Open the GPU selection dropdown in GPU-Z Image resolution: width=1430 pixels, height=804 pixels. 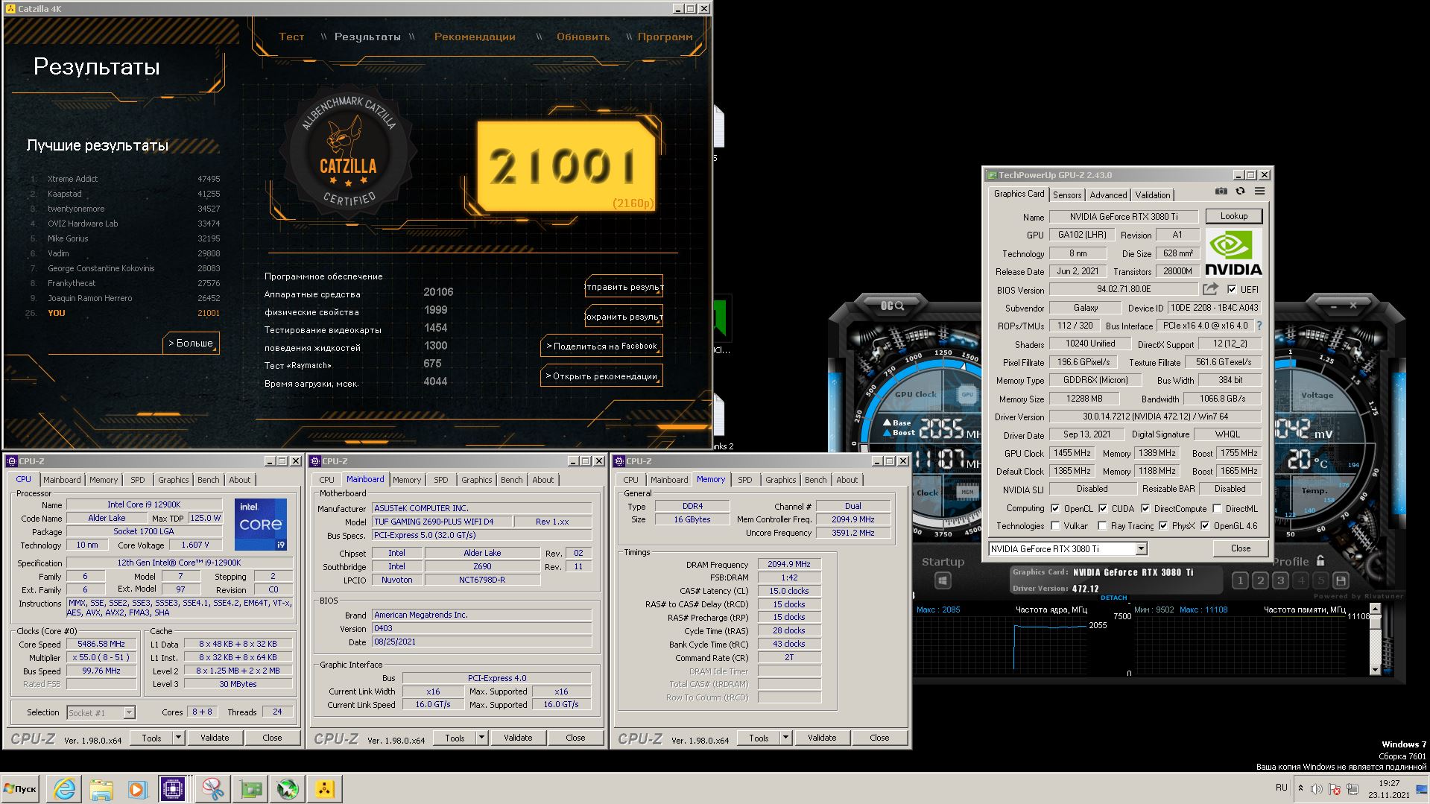pos(1140,548)
